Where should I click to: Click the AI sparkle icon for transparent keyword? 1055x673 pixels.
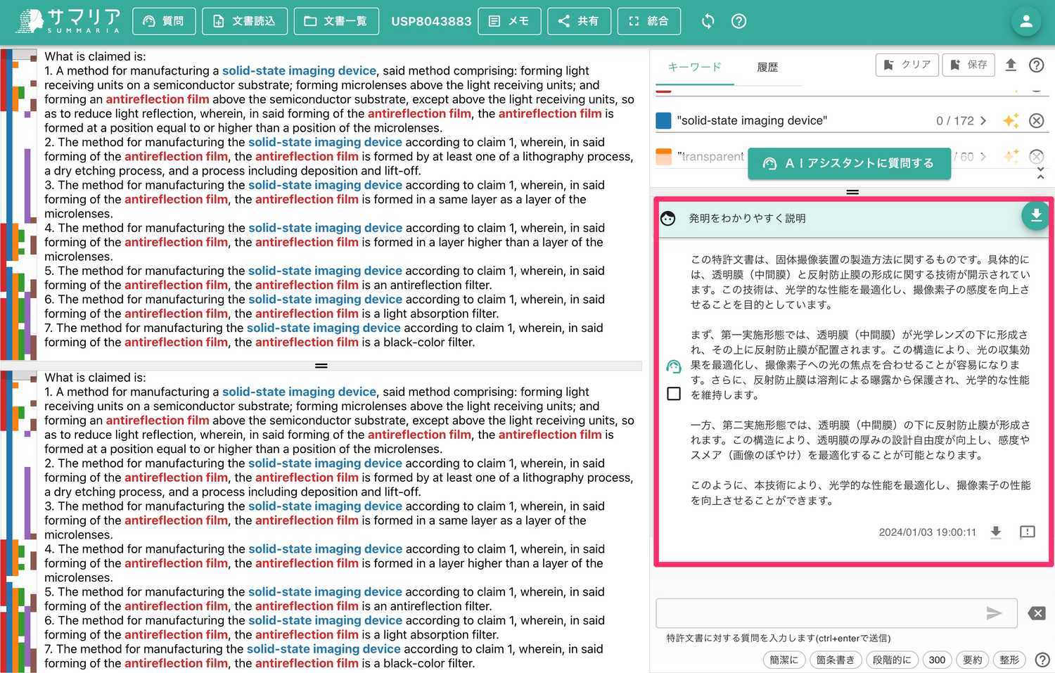pyautogui.click(x=1011, y=156)
